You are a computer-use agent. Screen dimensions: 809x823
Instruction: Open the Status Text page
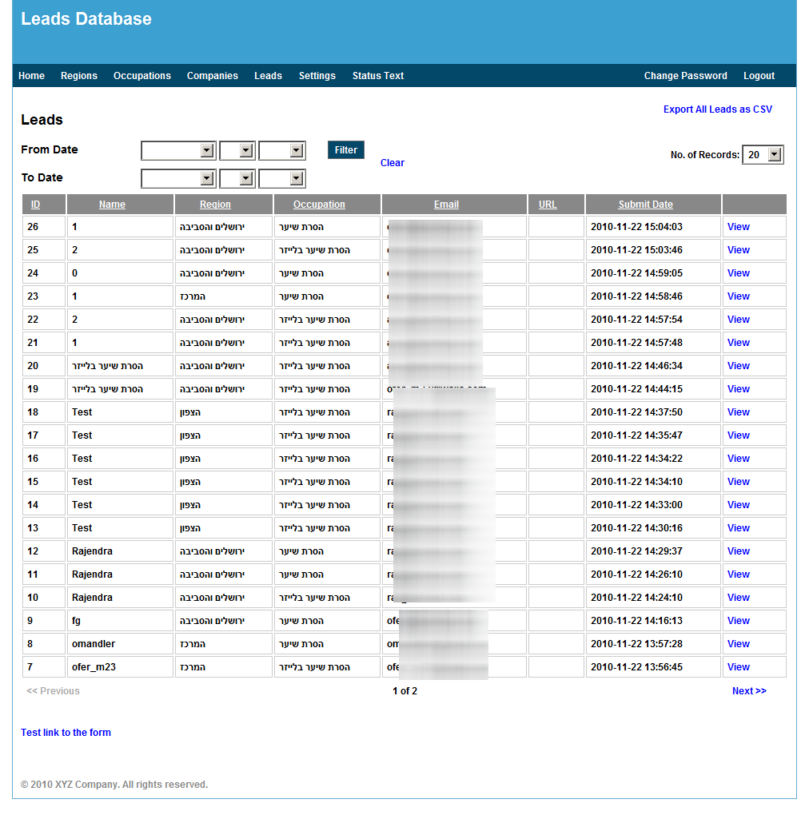click(377, 76)
